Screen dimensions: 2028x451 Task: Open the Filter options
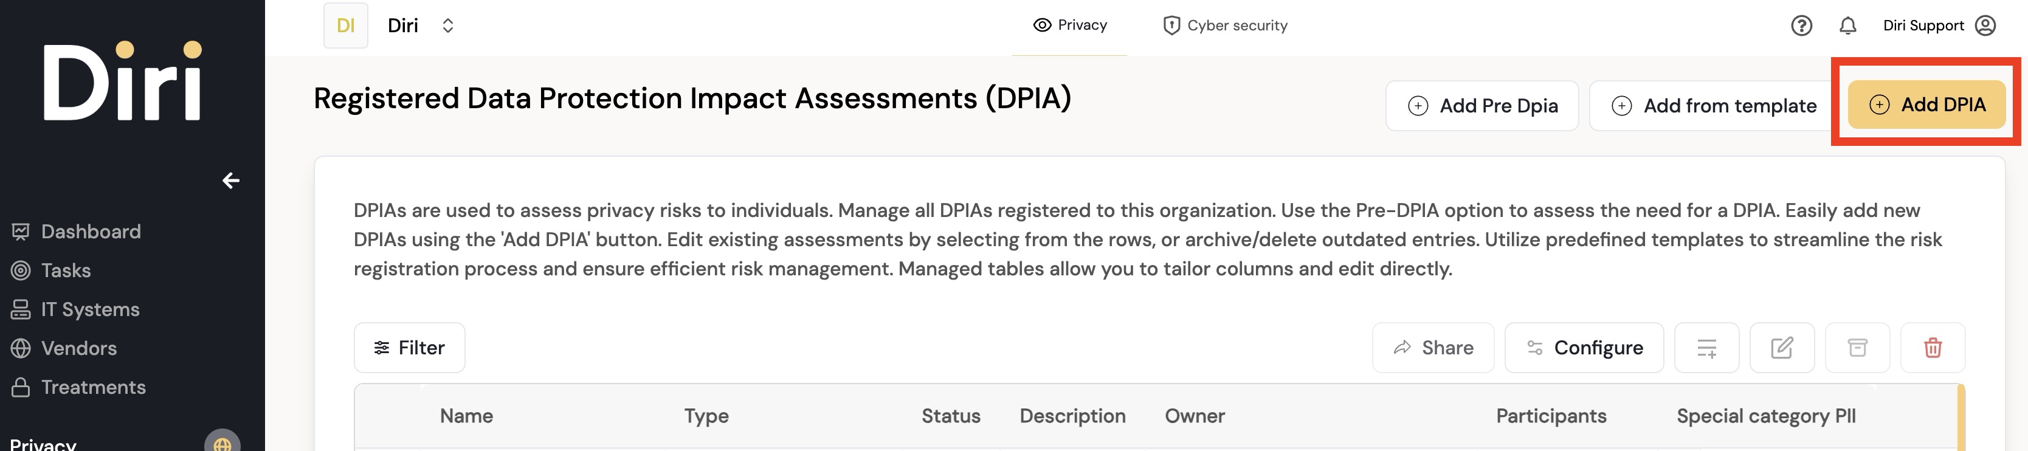click(x=409, y=348)
